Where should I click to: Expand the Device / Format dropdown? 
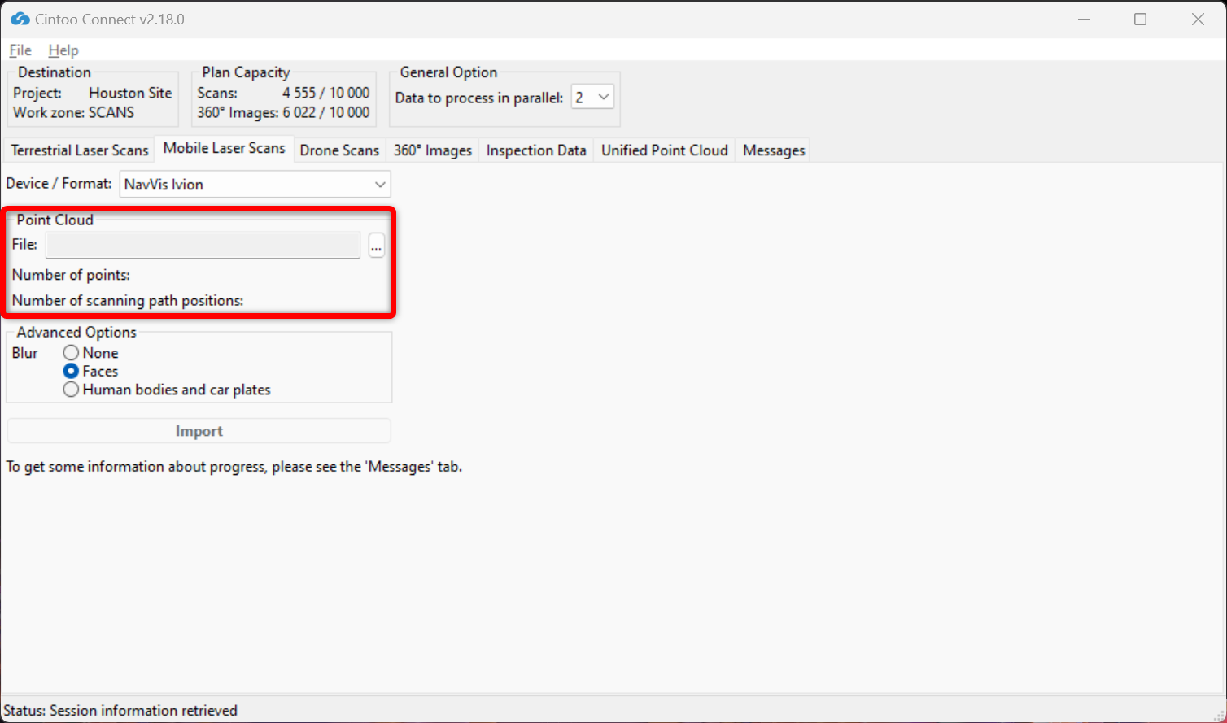255,184
